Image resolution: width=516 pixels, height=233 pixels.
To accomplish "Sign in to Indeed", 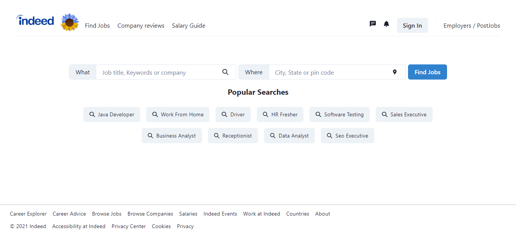I will [x=412, y=25].
